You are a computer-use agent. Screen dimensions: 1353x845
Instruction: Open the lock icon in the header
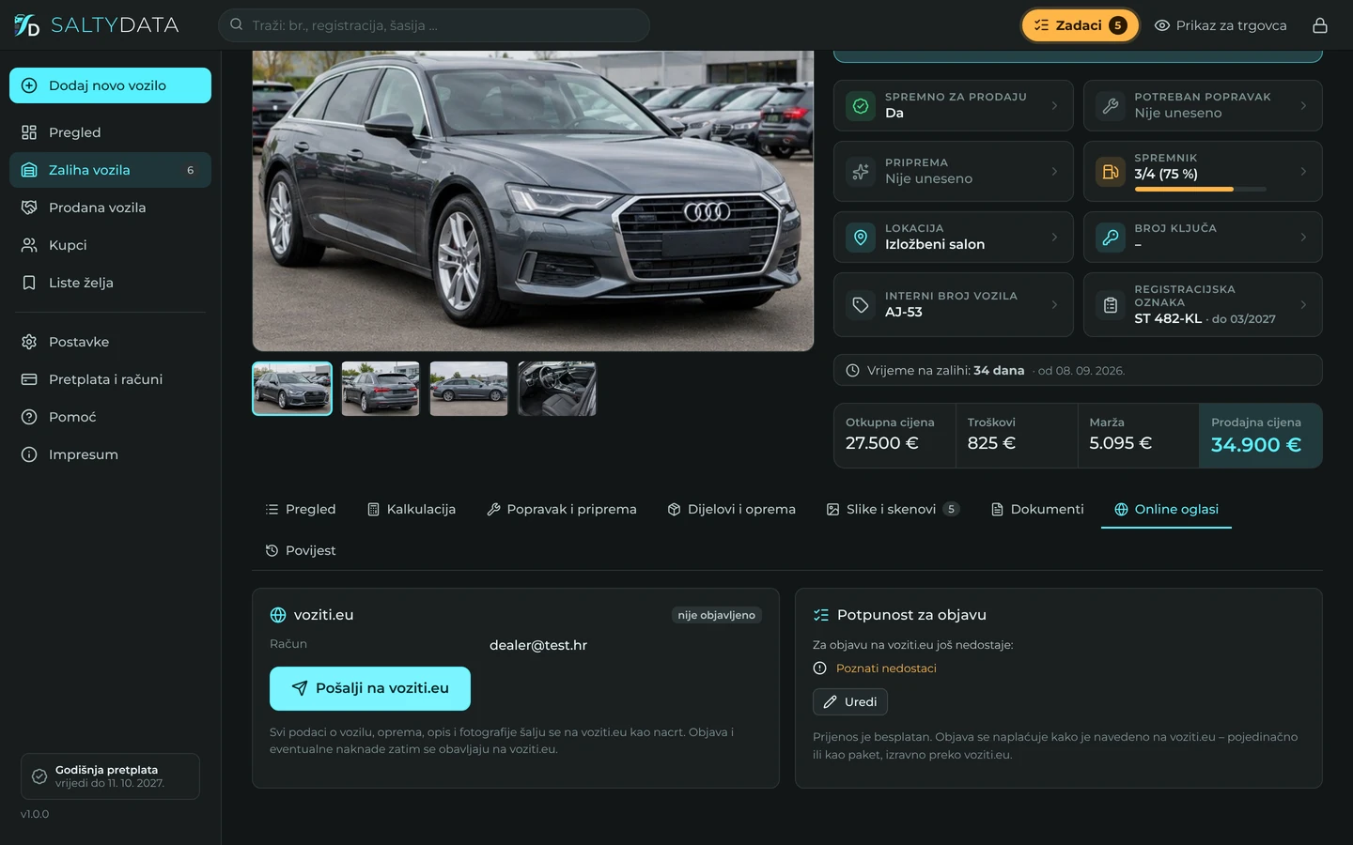point(1320,25)
